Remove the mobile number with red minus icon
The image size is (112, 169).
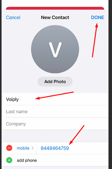tap(9, 148)
